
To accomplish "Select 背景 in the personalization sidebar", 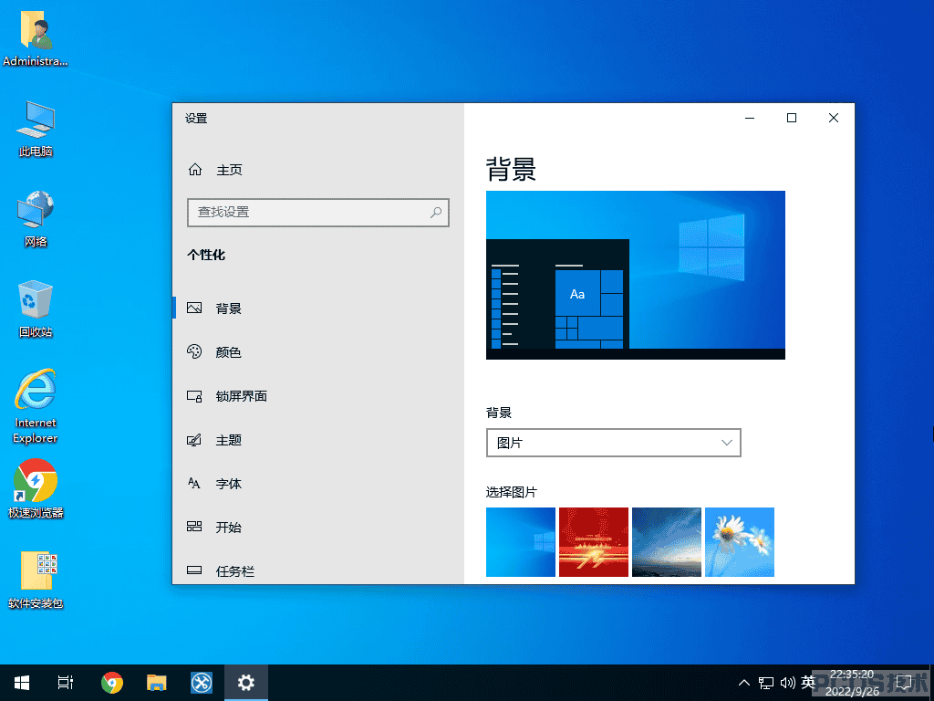I will [x=318, y=309].
